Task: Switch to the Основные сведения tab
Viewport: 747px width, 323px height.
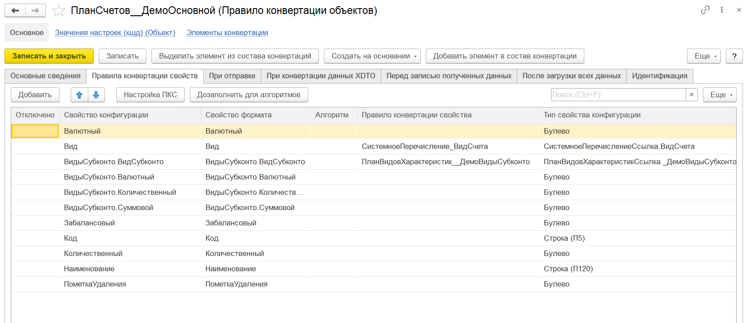Action: click(x=46, y=76)
